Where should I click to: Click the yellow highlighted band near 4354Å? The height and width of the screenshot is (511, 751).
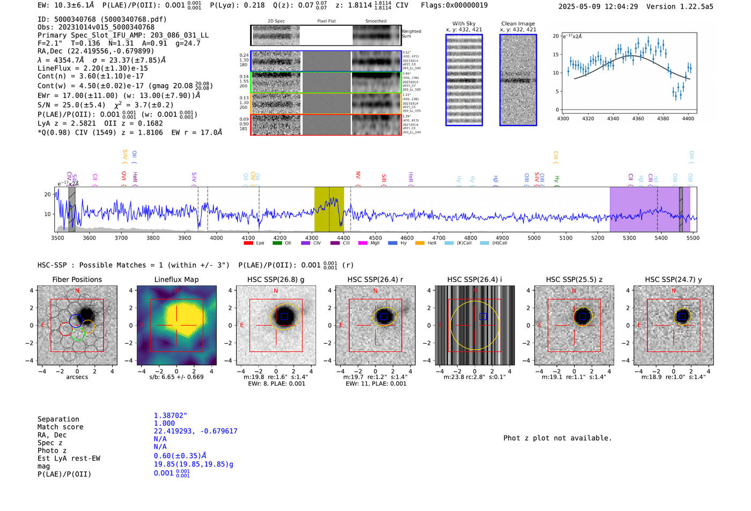pos(329,209)
